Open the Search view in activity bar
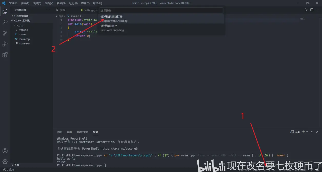This screenshot has height=172, width=322. 5,22
